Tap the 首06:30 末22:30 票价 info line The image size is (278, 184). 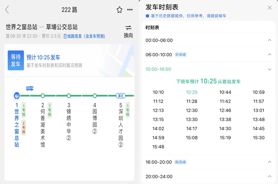click(x=33, y=36)
